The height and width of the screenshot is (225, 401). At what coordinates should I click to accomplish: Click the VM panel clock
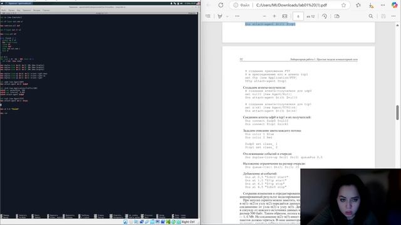(190, 3)
